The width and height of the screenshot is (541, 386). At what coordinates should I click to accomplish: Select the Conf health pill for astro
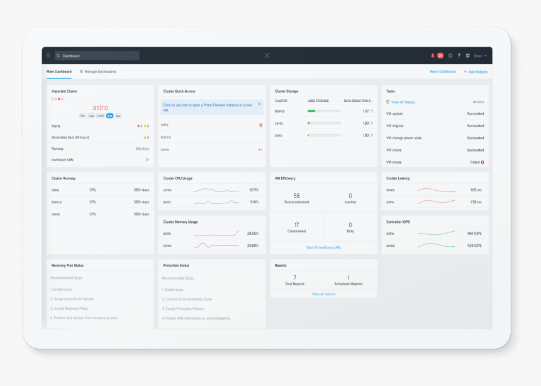[101, 116]
